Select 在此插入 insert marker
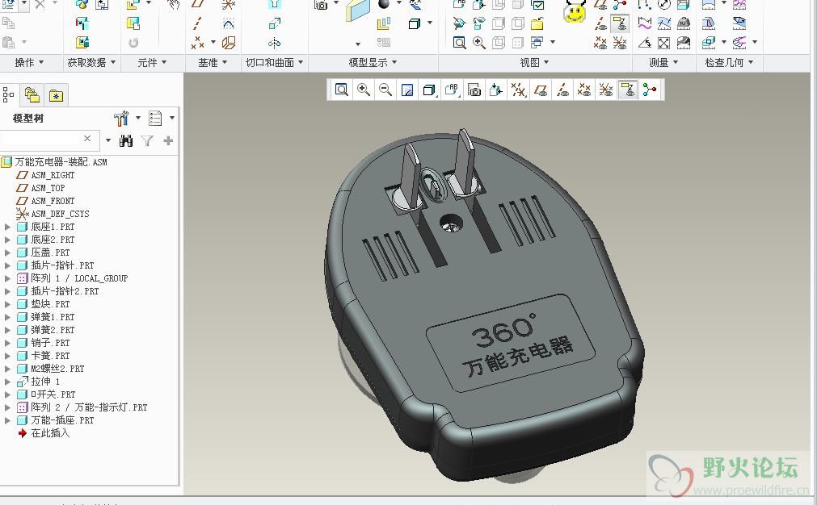Viewport: 817px width, 505px height. coord(44,433)
